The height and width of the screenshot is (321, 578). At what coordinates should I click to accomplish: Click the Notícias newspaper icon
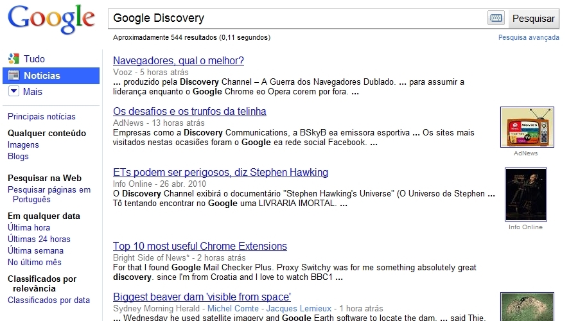pos(13,76)
